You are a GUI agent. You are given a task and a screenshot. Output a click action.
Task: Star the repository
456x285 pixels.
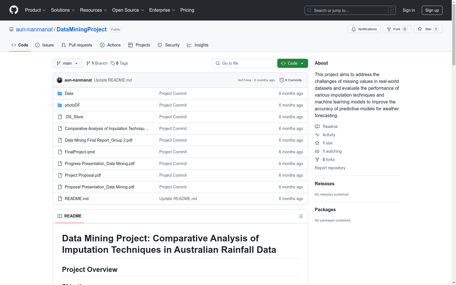coord(428,29)
